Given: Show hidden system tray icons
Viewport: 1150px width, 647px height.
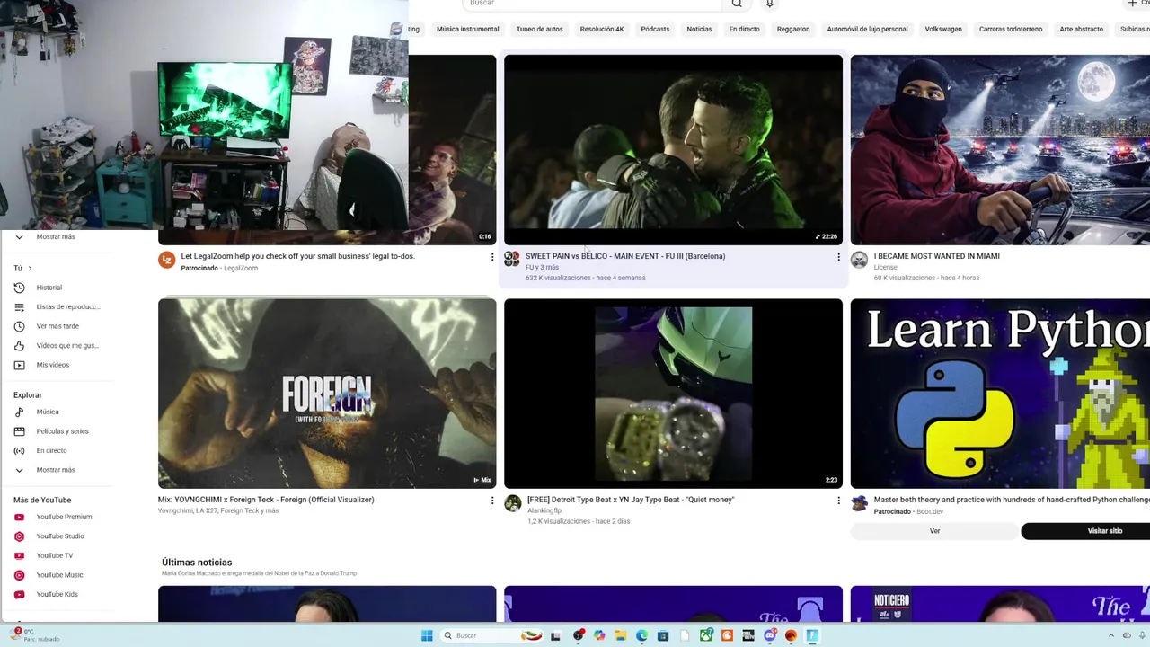Looking at the screenshot, I should 1111,635.
